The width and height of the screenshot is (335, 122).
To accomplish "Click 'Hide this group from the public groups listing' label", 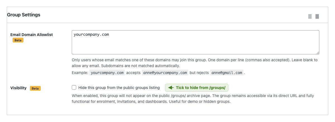I will (x=119, y=88).
